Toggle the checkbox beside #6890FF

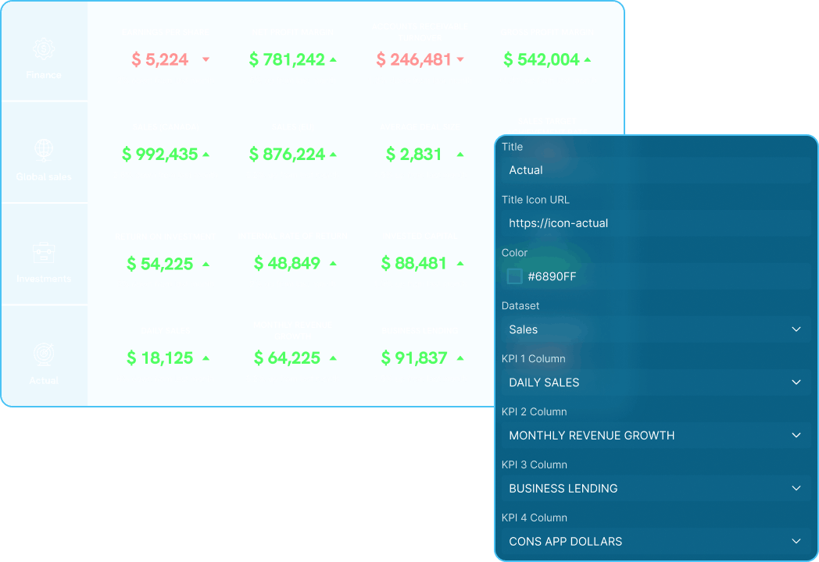tap(514, 276)
